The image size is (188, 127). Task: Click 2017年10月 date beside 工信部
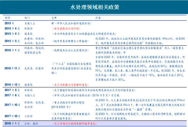pyautogui.click(x=12, y=116)
